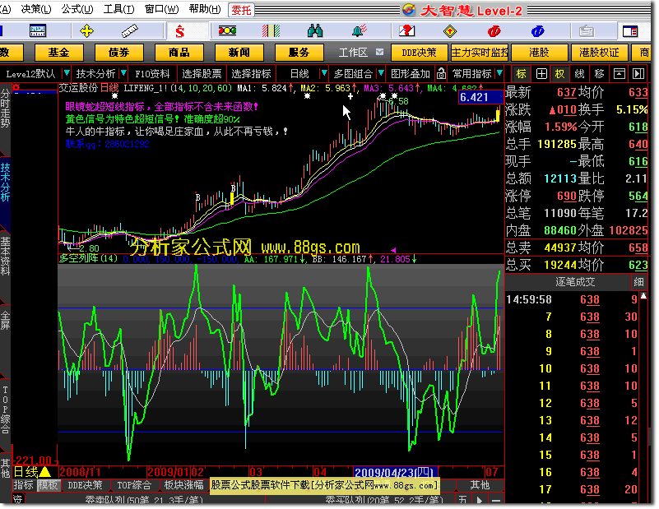The height and width of the screenshot is (509, 659).
Task: Click the 新闻 button
Action: tap(239, 53)
